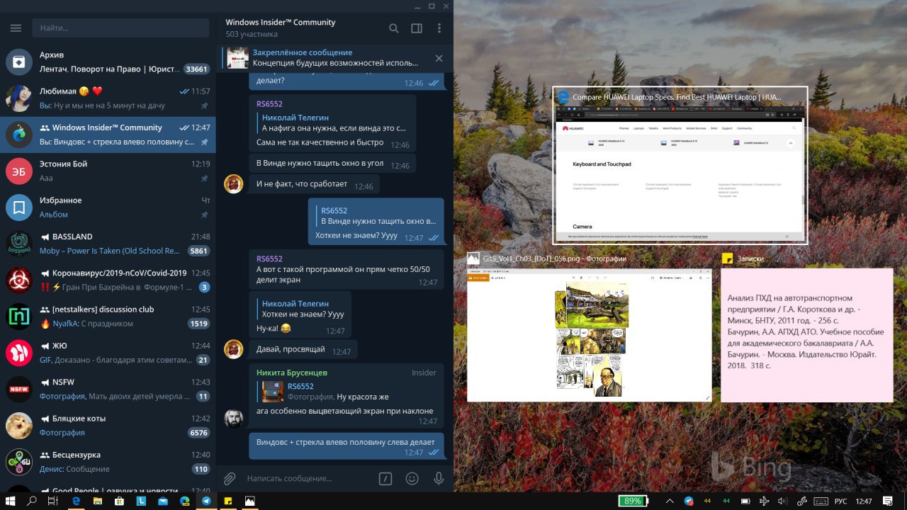
Task: Select the Записки sticky notes window thumbnail
Action: (807, 328)
